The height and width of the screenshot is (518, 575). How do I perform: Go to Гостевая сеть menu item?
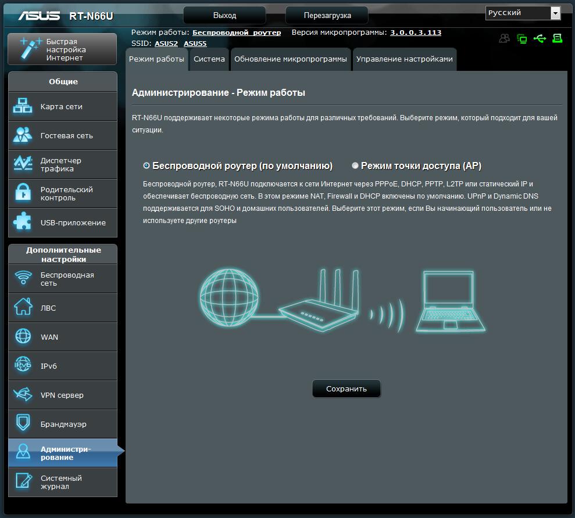pyautogui.click(x=63, y=135)
